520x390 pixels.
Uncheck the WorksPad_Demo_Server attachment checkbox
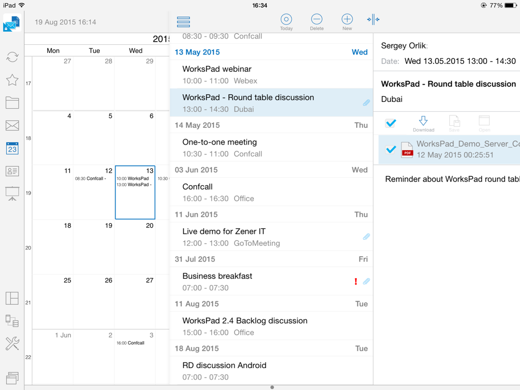coord(391,149)
